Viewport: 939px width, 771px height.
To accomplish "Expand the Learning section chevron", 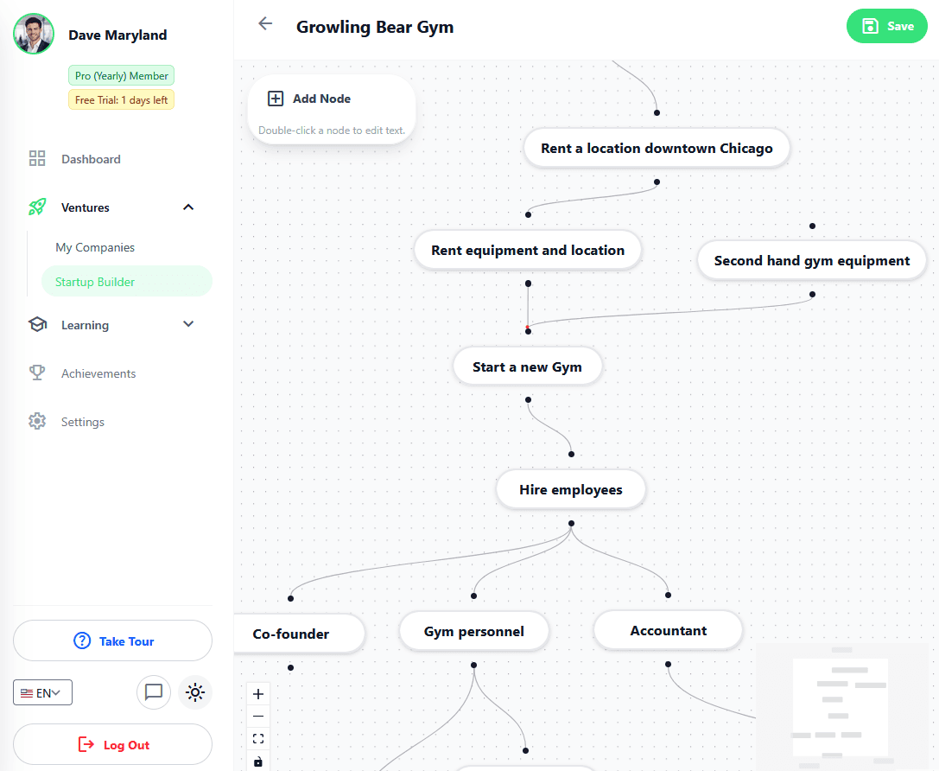I will pos(188,324).
